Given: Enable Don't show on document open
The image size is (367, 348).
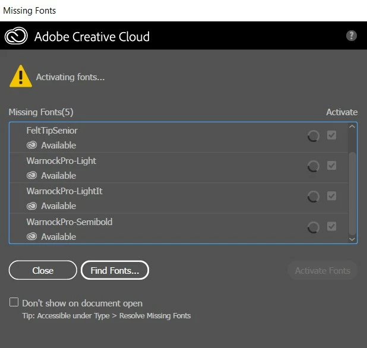Looking at the screenshot, I should 14,302.
